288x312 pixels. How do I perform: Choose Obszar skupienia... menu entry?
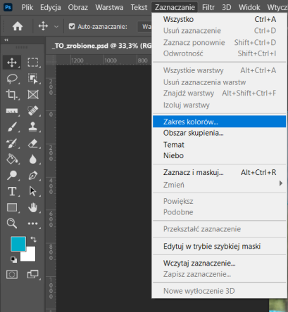click(219, 133)
